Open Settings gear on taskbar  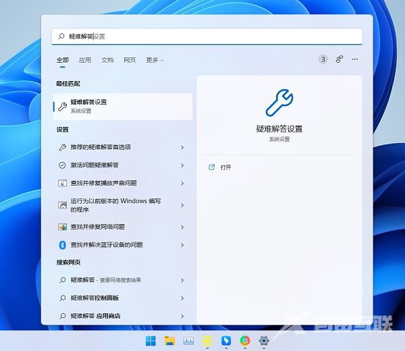[264, 341]
